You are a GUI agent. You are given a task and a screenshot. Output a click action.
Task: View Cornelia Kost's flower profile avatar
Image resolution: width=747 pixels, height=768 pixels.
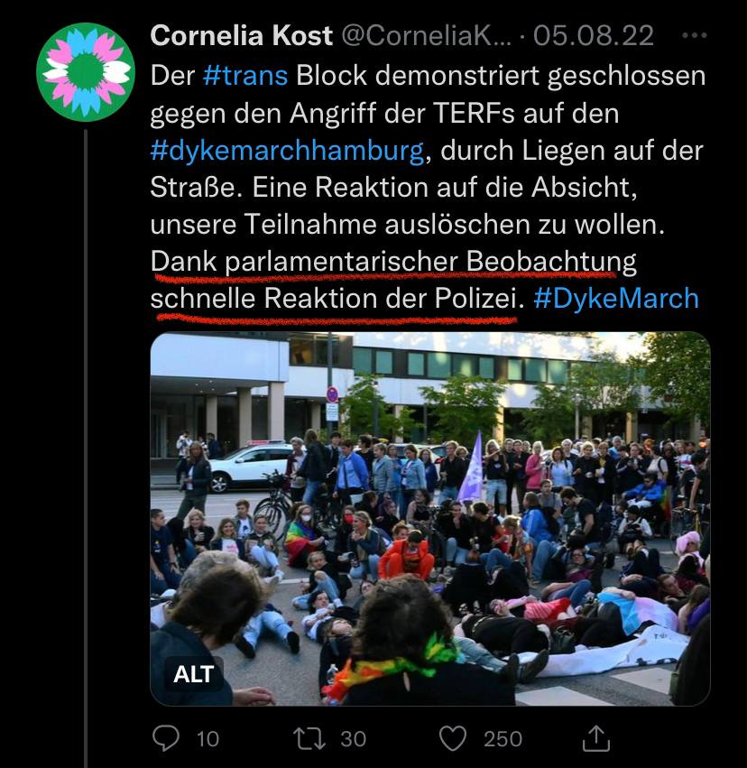(x=86, y=71)
